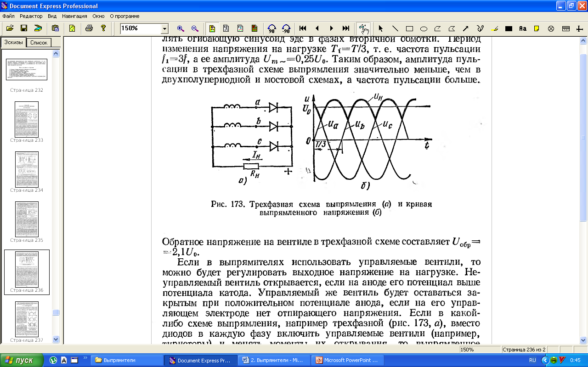Switch to 2. Выпрямители Word taskbar button
The height and width of the screenshot is (367, 588).
pos(274,360)
